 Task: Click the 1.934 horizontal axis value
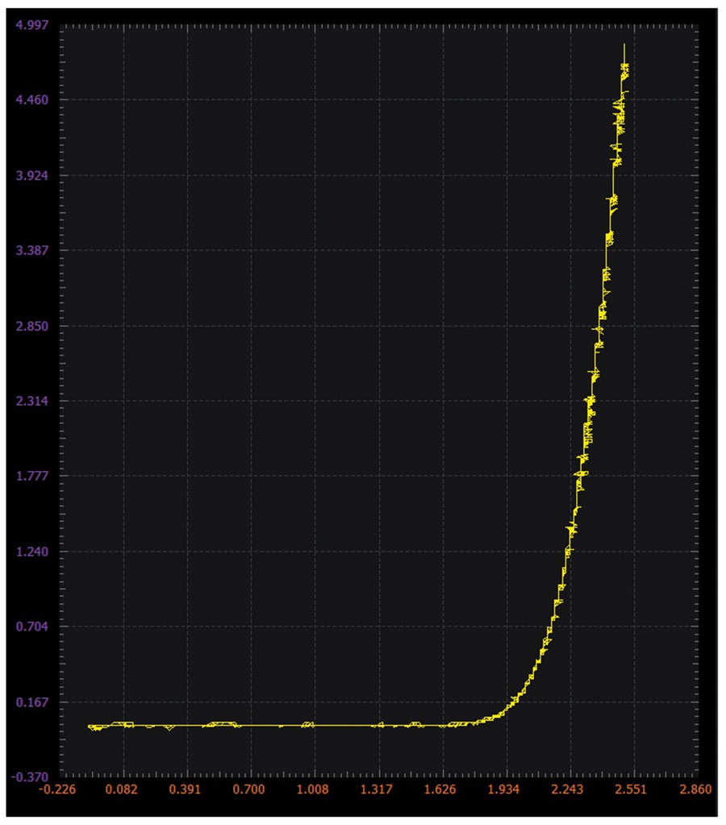[x=503, y=790]
